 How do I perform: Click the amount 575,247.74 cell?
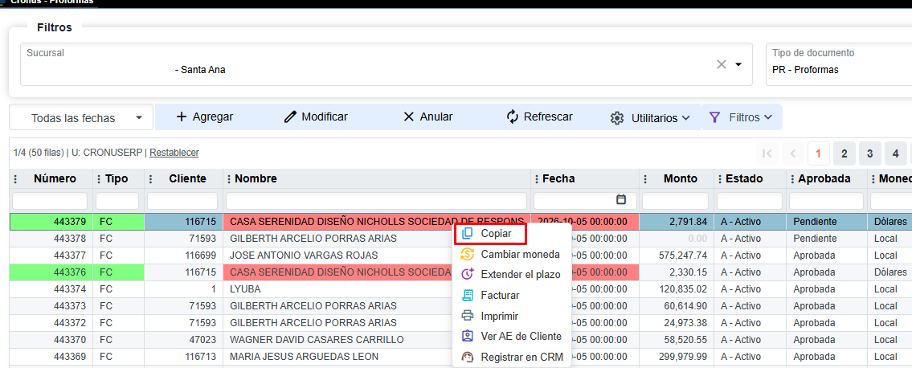pos(677,256)
